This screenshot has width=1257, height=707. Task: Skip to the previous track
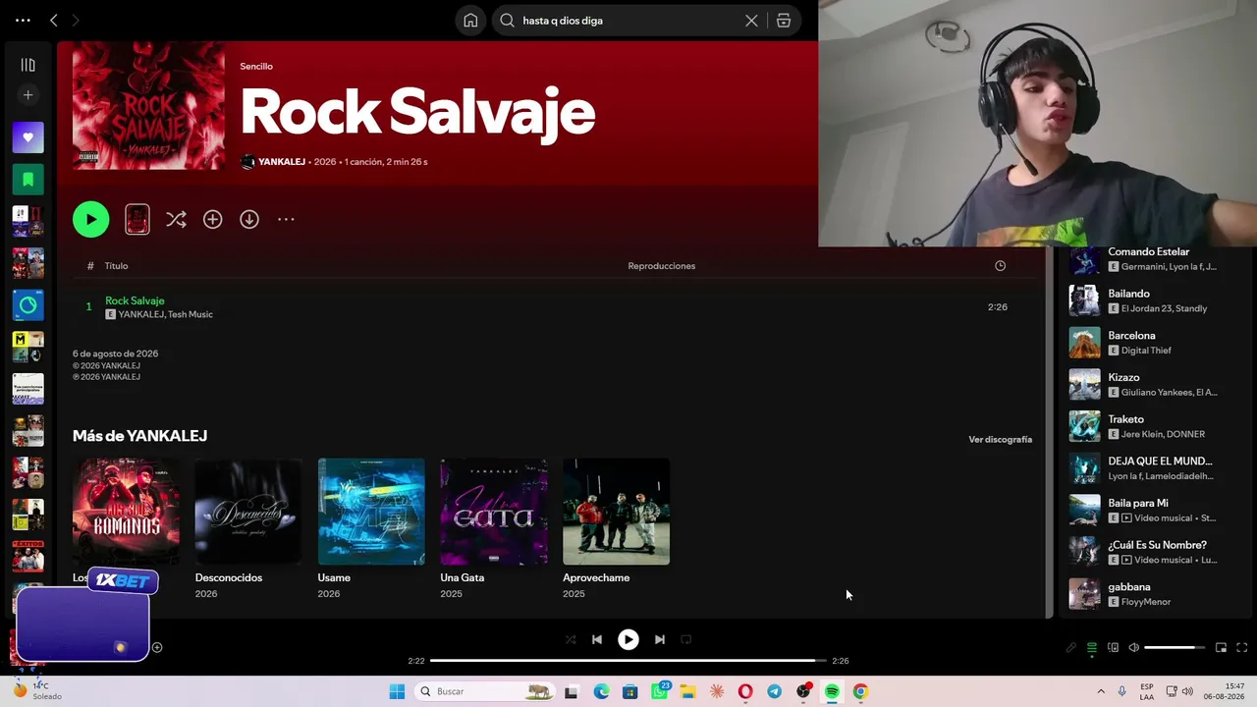[x=596, y=639]
